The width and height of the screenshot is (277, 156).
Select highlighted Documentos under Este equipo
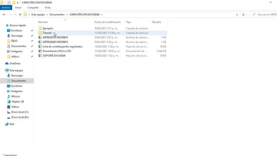pos(19,81)
